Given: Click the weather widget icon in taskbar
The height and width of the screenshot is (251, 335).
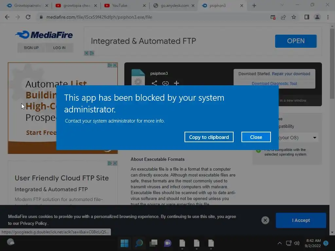Looking at the screenshot, I should tap(10, 242).
